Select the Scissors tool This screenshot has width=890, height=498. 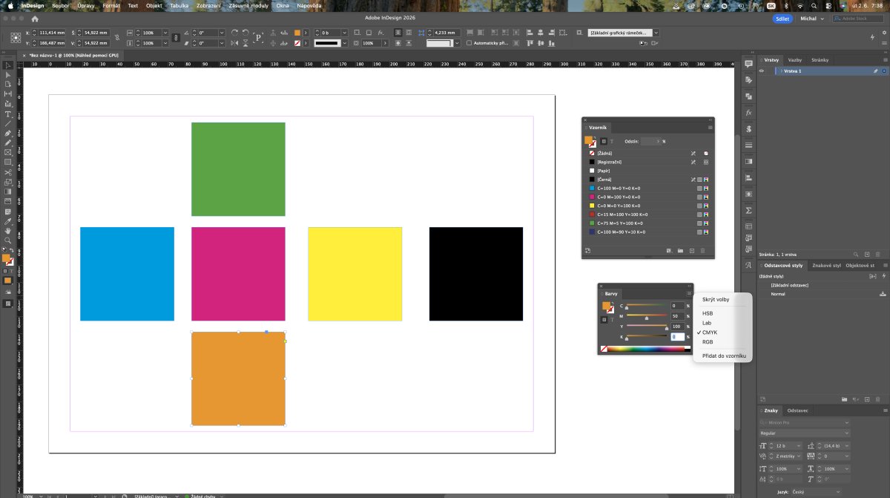[7, 171]
